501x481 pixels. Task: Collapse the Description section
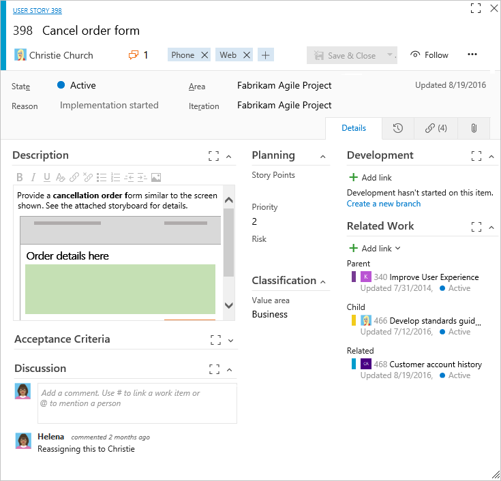(229, 157)
